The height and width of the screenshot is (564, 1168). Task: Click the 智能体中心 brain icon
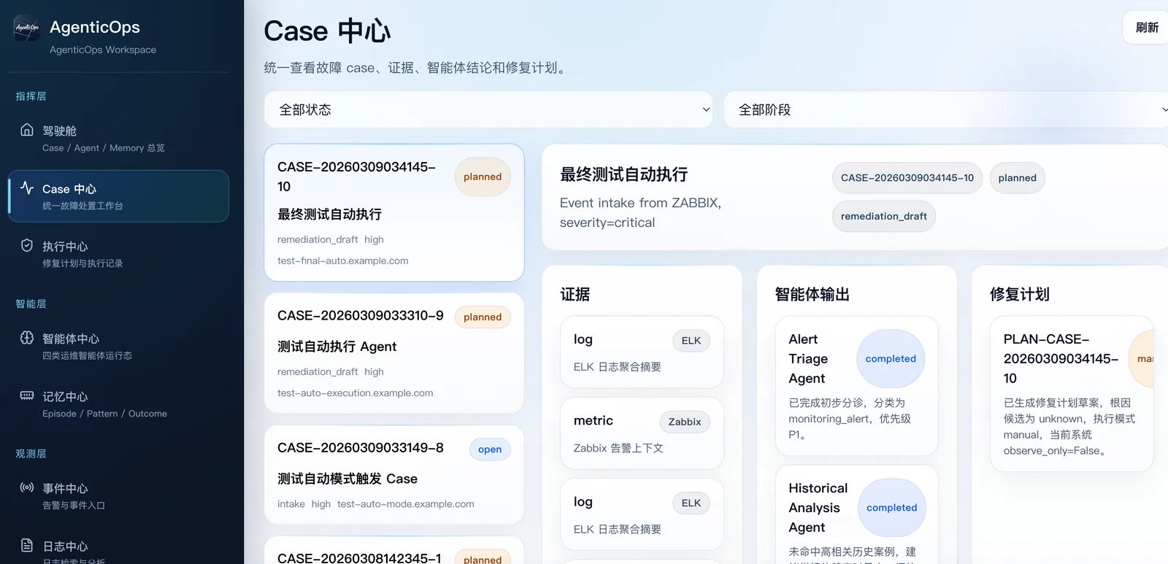pos(27,338)
